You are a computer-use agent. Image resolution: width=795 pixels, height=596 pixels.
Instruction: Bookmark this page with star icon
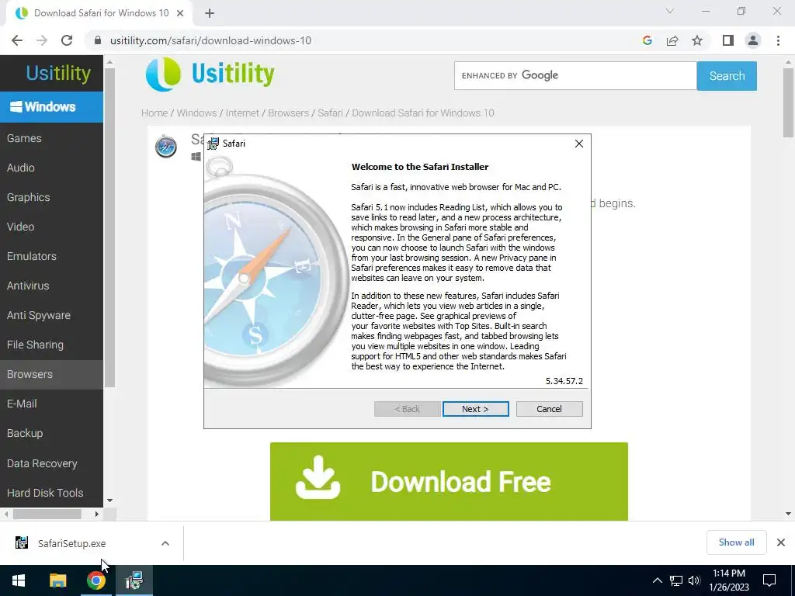pos(697,40)
